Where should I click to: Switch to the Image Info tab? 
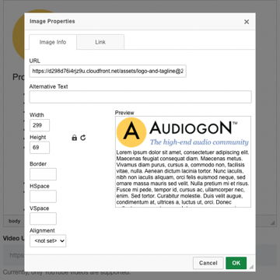pyautogui.click(x=53, y=42)
